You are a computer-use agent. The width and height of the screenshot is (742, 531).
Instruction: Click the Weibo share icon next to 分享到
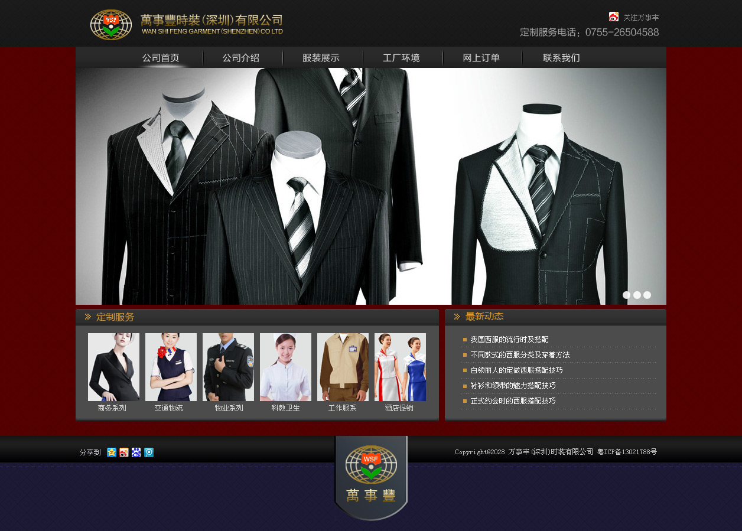[x=123, y=452]
